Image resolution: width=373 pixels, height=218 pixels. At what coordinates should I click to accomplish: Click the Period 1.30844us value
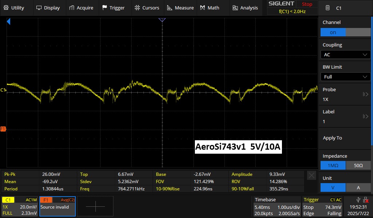coord(53,189)
